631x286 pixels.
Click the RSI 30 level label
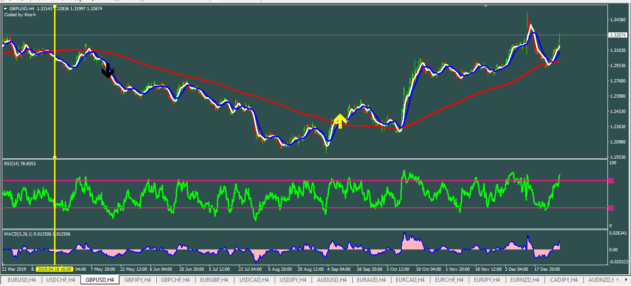(x=611, y=208)
